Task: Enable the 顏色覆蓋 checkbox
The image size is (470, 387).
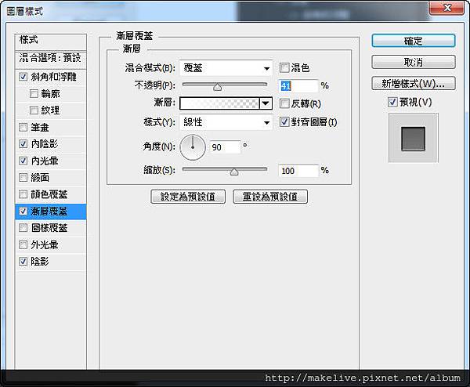Action: tap(23, 194)
